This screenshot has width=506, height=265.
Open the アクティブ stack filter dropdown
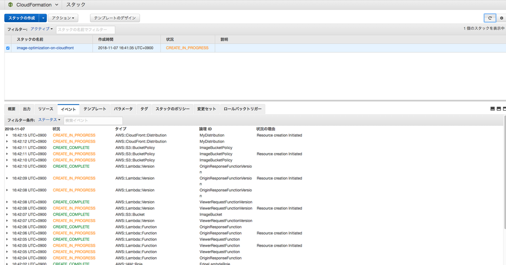(42, 29)
